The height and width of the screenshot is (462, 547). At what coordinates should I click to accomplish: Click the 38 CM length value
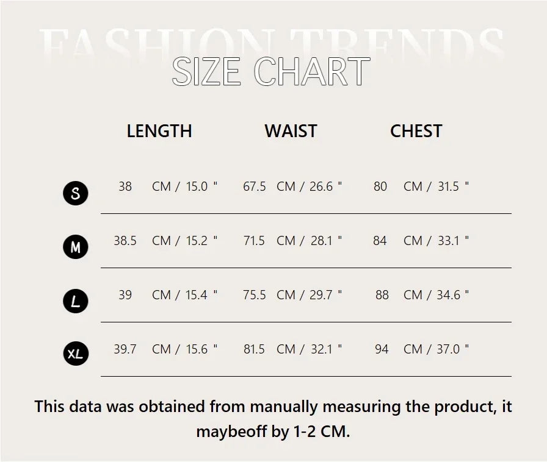tap(125, 187)
